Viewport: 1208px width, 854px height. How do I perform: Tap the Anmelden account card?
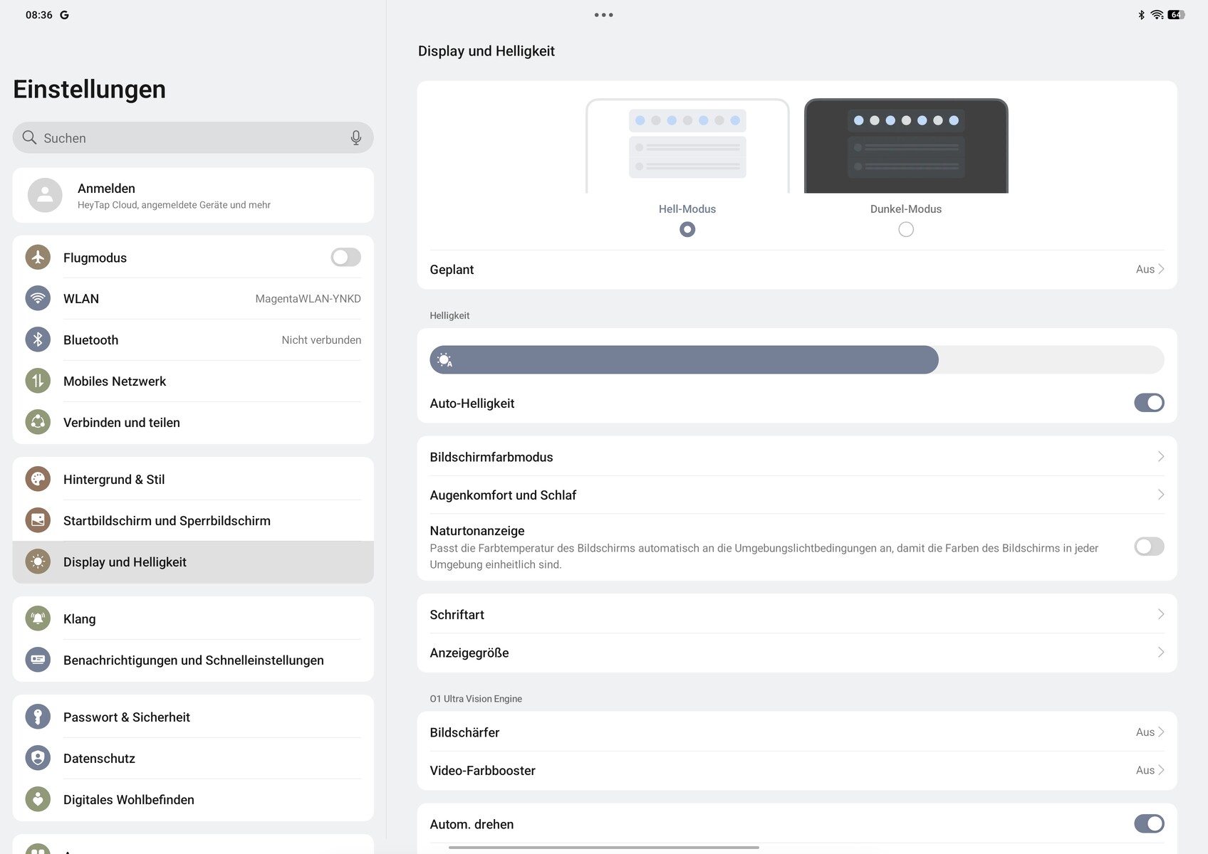click(x=193, y=195)
